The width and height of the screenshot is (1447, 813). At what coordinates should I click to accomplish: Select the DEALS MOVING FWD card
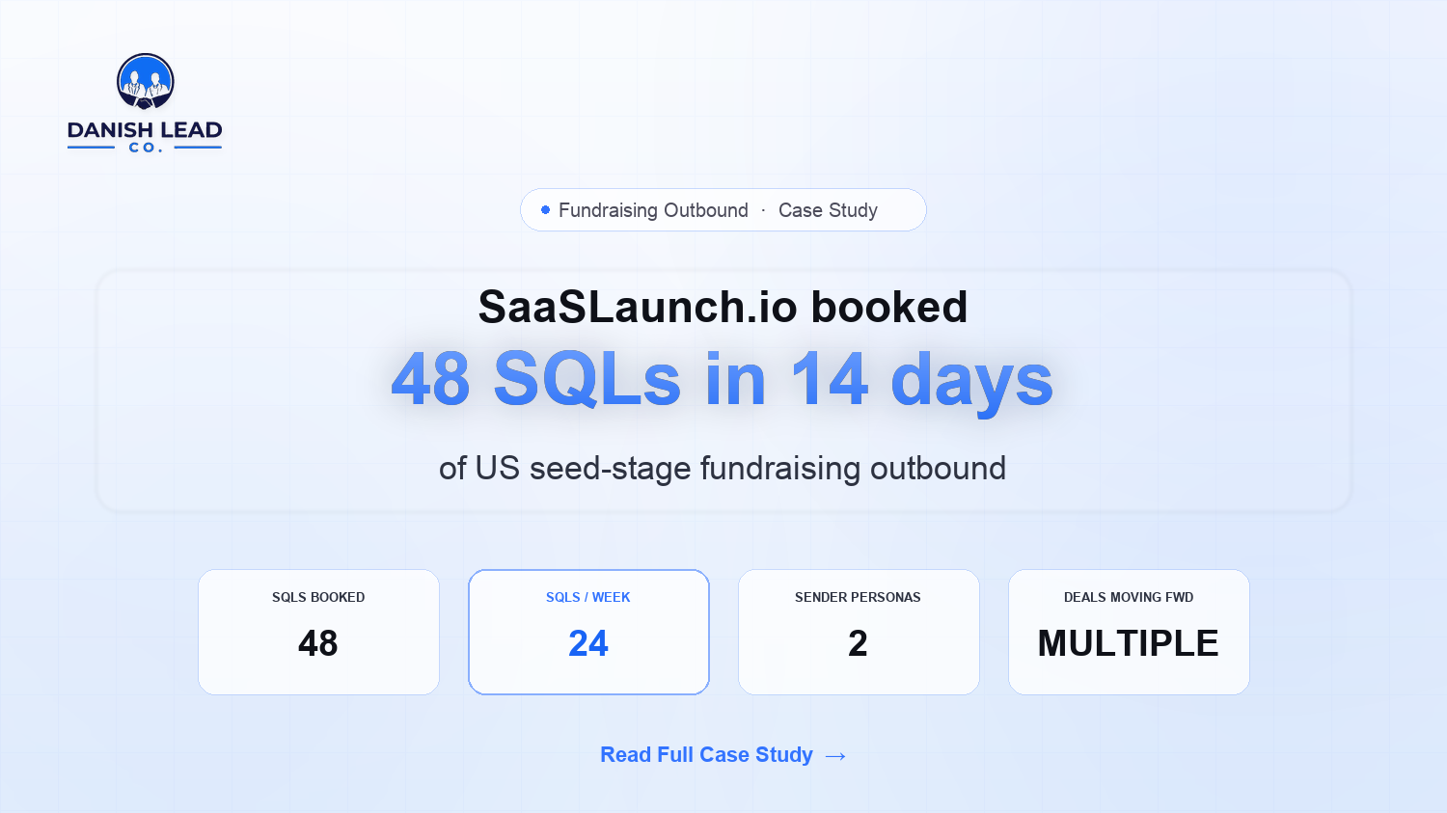[1129, 632]
